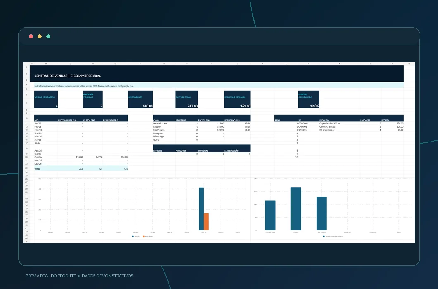Select the ORG001 SKU cell
This screenshot has width=438, height=289.
[x=302, y=130]
